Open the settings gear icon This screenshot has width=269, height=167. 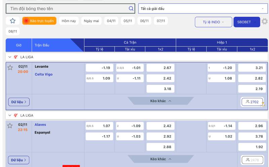(265, 22)
